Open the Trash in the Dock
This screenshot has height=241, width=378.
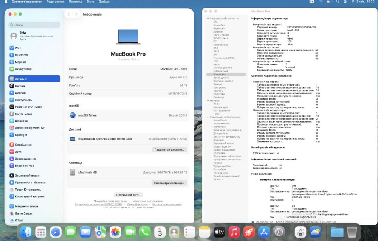[x=352, y=232]
